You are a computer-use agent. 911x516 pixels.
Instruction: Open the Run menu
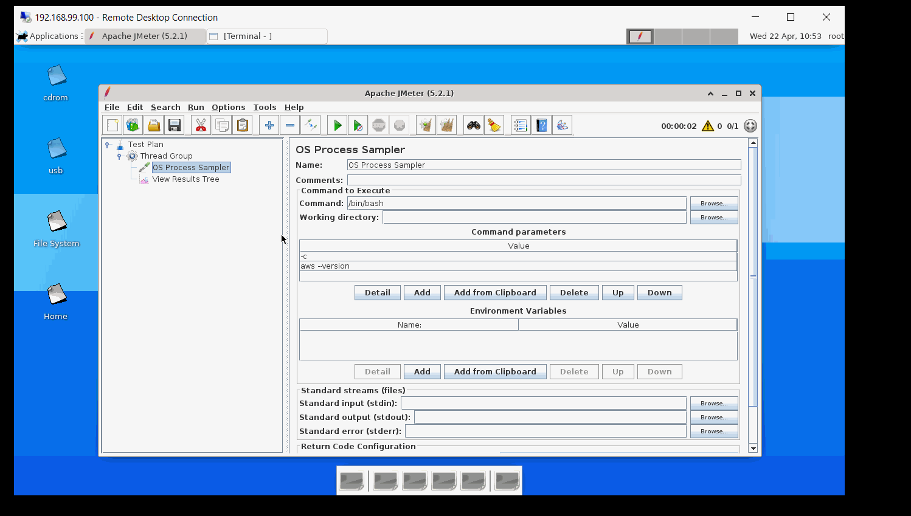[196, 107]
